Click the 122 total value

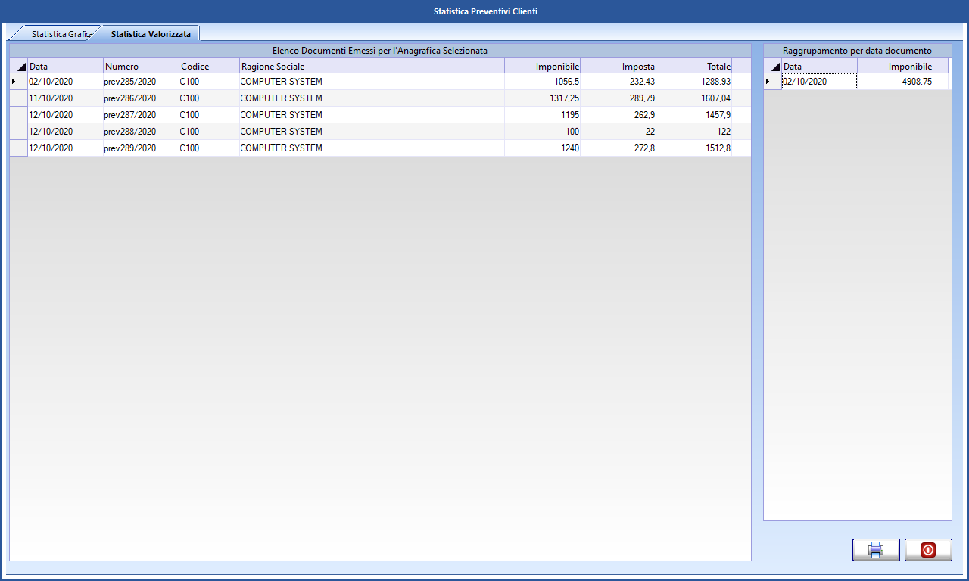pyautogui.click(x=694, y=132)
